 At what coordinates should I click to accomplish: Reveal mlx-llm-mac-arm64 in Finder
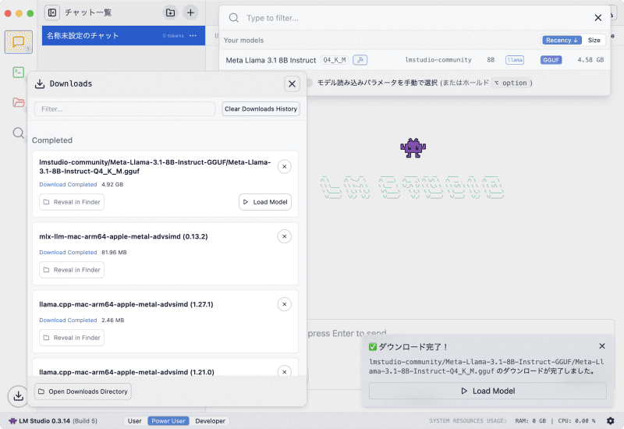tap(72, 270)
